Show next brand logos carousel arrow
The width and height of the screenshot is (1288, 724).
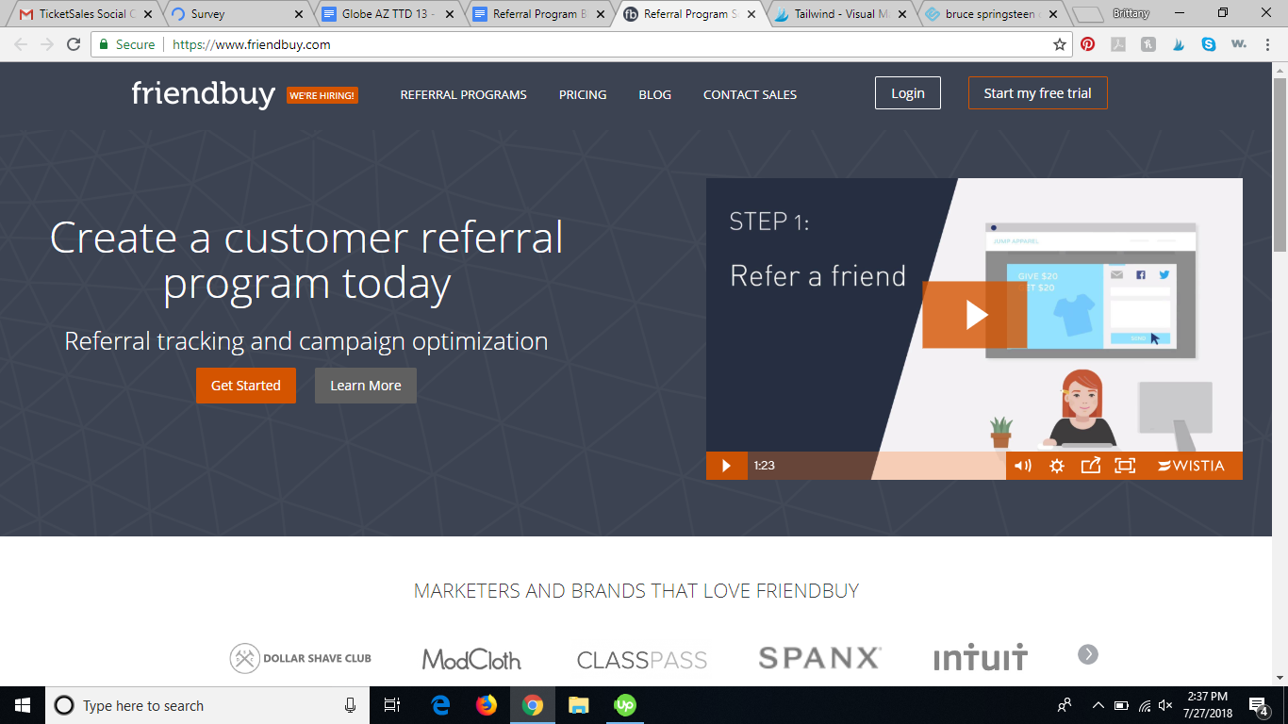tap(1088, 654)
